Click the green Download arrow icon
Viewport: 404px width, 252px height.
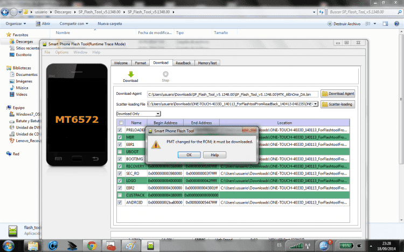click(131, 74)
